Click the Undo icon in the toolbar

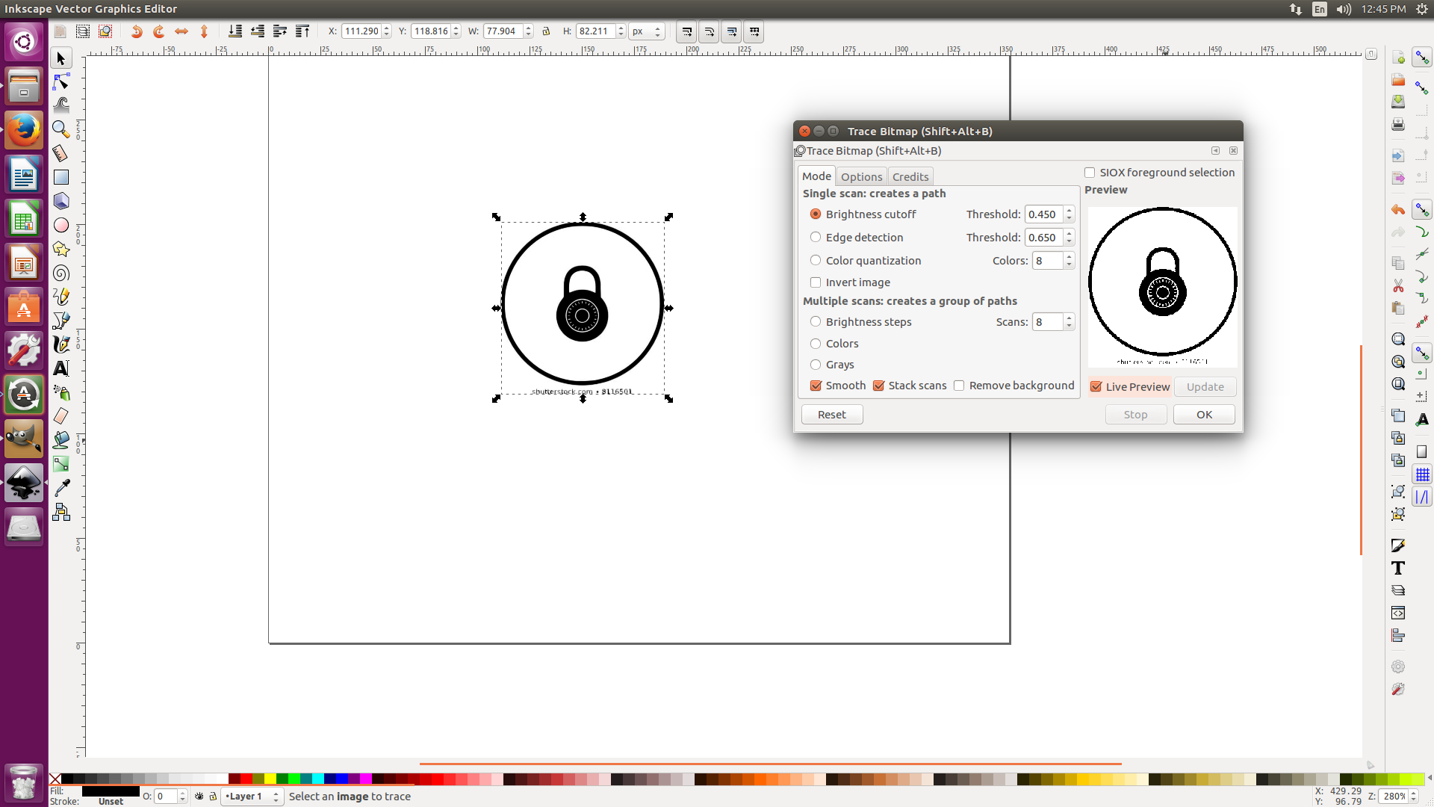click(136, 31)
